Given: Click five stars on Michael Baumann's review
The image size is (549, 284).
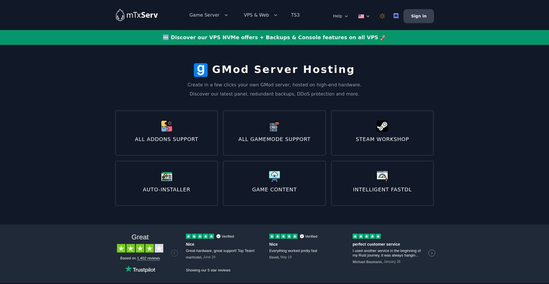Looking at the screenshot, I should click(x=366, y=236).
